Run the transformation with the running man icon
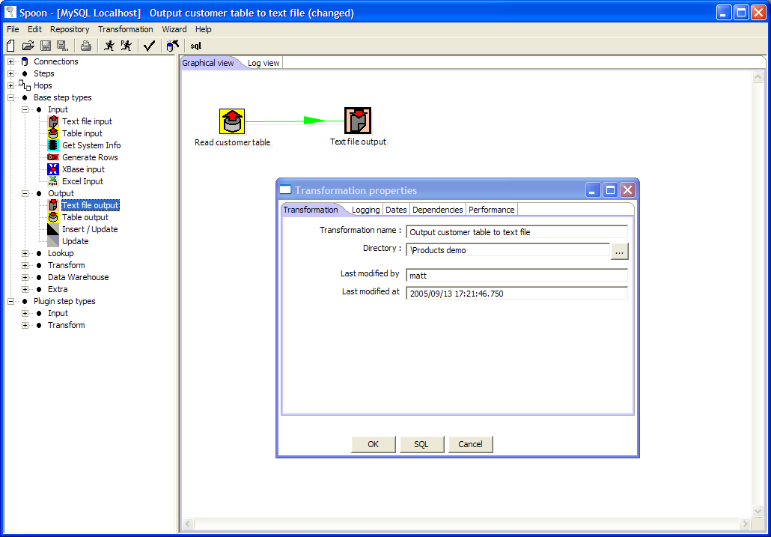Screen dimensions: 771x537 click(x=109, y=46)
